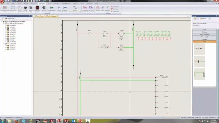This screenshot has height=123, width=219.
Task: Switch to the Library ribbon tab
Action: click(x=75, y=4)
